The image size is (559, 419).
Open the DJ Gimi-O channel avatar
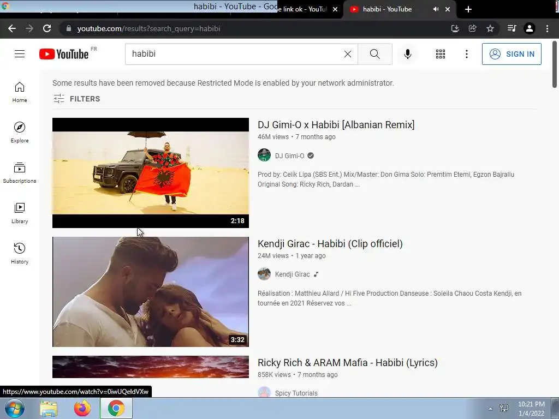pos(264,155)
